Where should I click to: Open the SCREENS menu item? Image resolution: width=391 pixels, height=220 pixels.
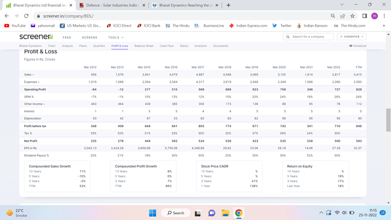[x=90, y=37]
